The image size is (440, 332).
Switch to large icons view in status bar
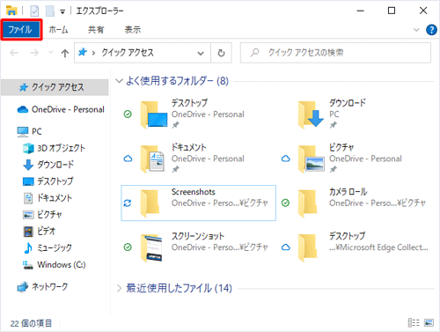click(x=429, y=323)
